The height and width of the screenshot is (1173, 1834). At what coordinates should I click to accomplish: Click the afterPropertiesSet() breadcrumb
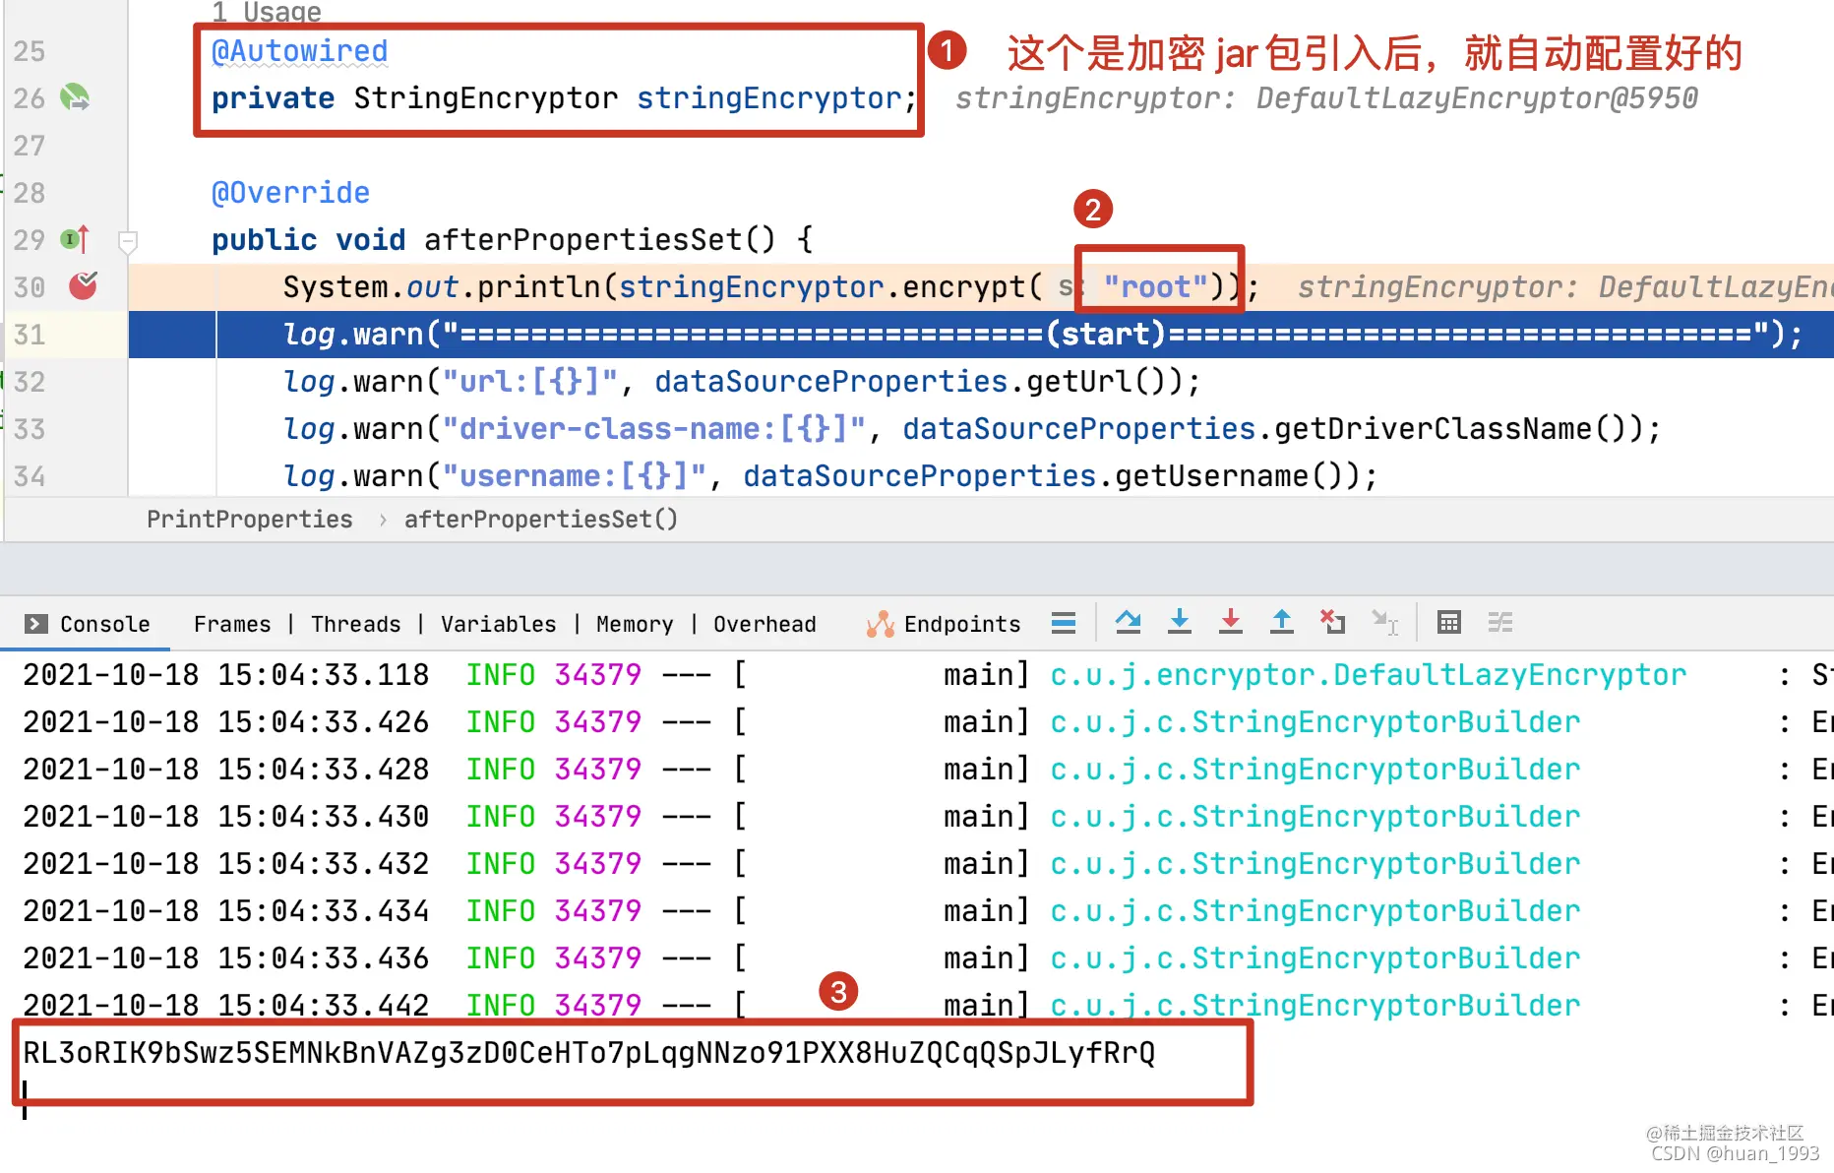point(541,519)
